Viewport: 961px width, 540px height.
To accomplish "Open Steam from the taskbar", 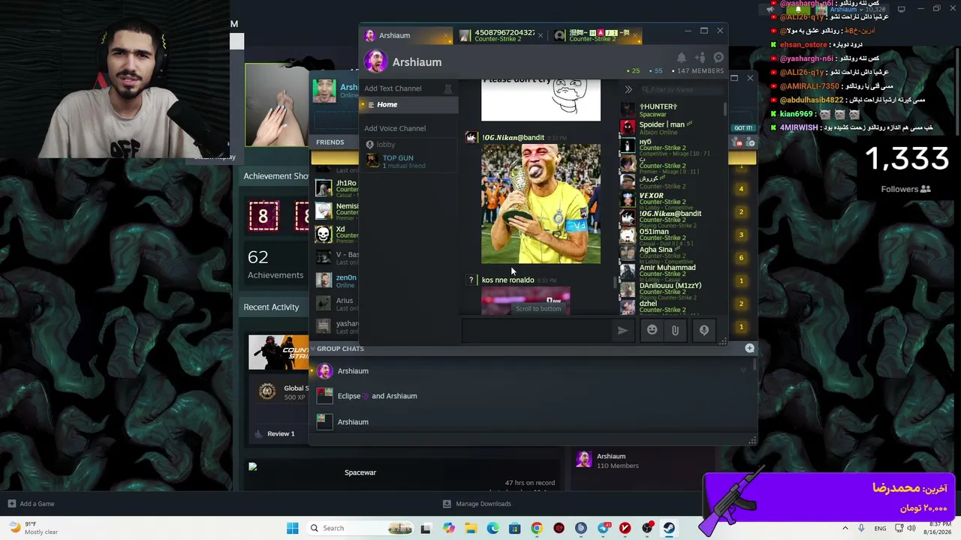I will pyautogui.click(x=668, y=528).
